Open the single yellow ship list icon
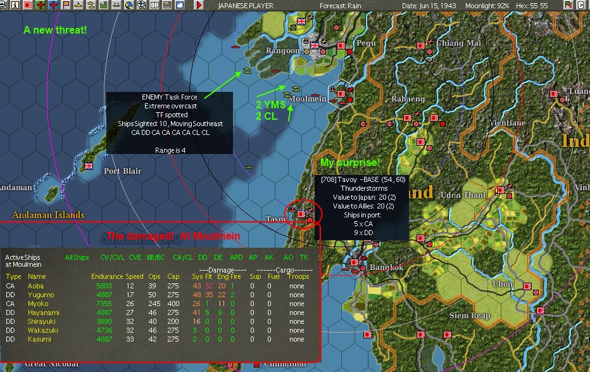590x372 pixels. (x=78, y=5)
